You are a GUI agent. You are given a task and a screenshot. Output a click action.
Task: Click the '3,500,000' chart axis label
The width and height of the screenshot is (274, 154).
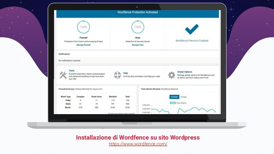pos(146,105)
